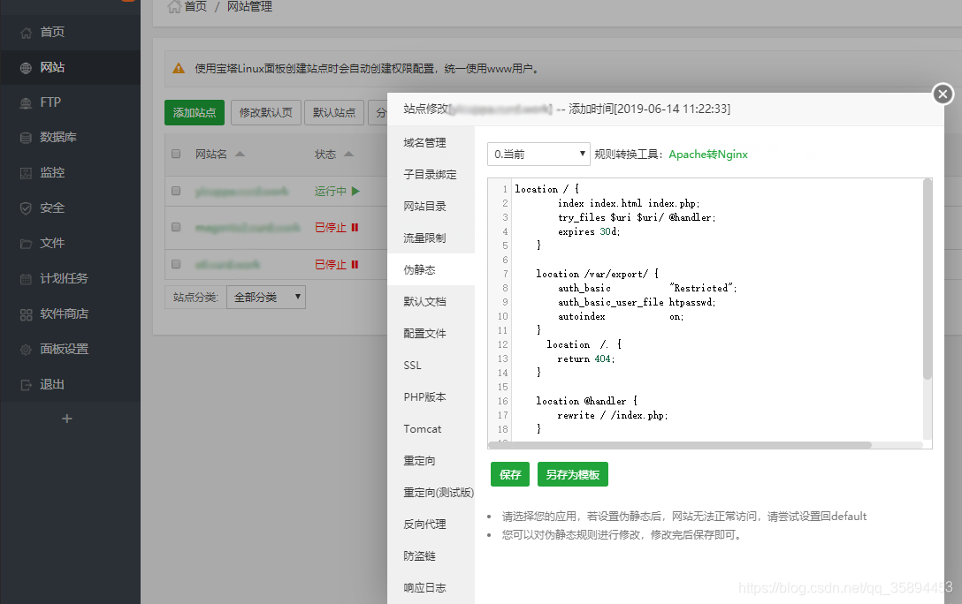Click 默认站点 button
The width and height of the screenshot is (962, 604).
tap(334, 113)
